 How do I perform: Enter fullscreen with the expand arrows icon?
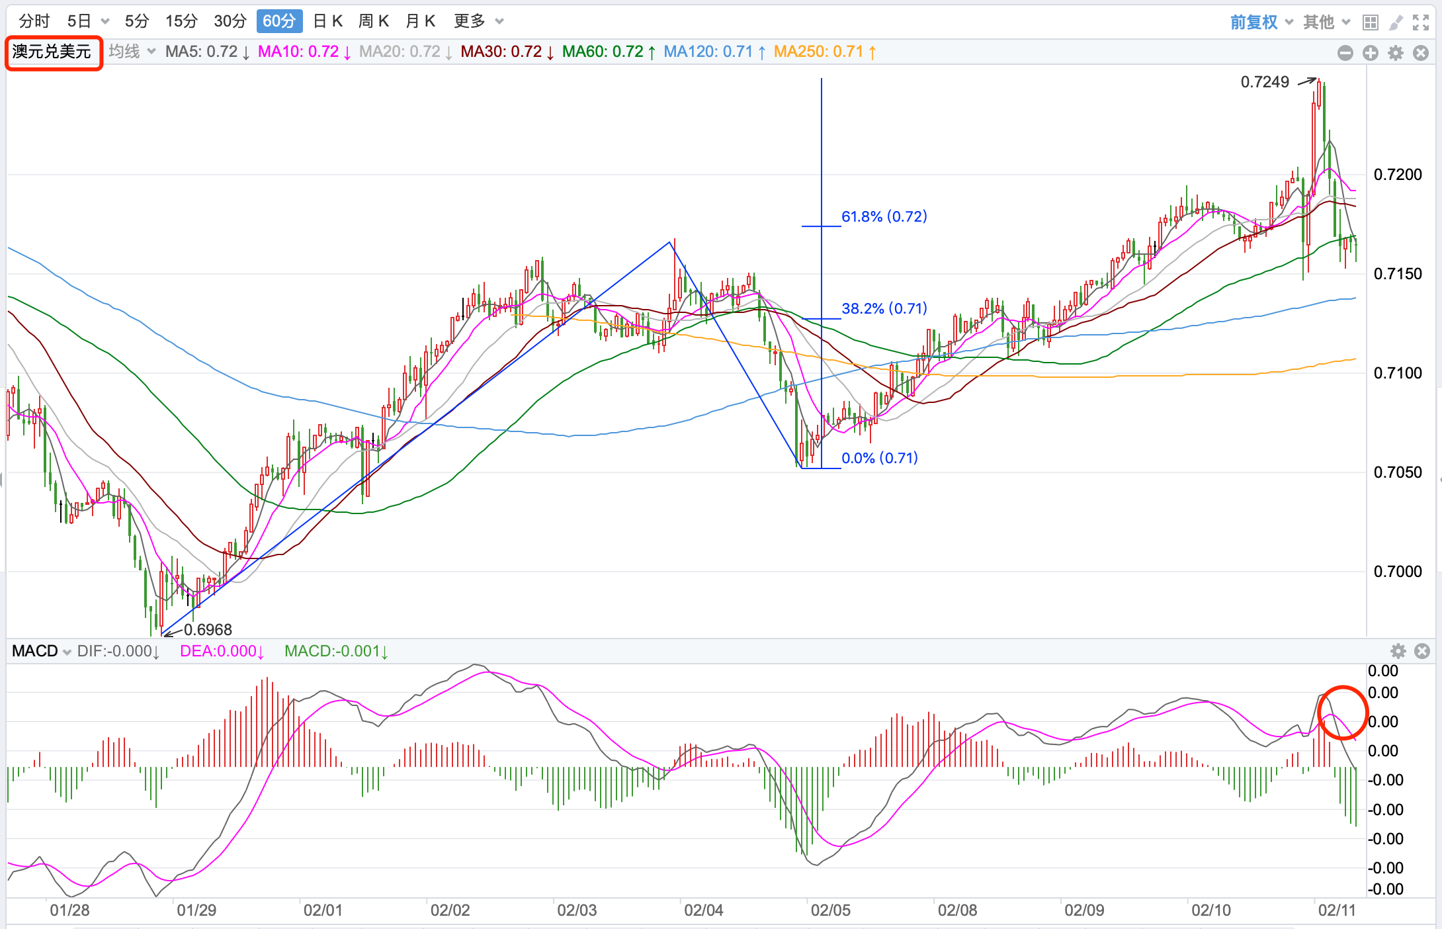1420,22
